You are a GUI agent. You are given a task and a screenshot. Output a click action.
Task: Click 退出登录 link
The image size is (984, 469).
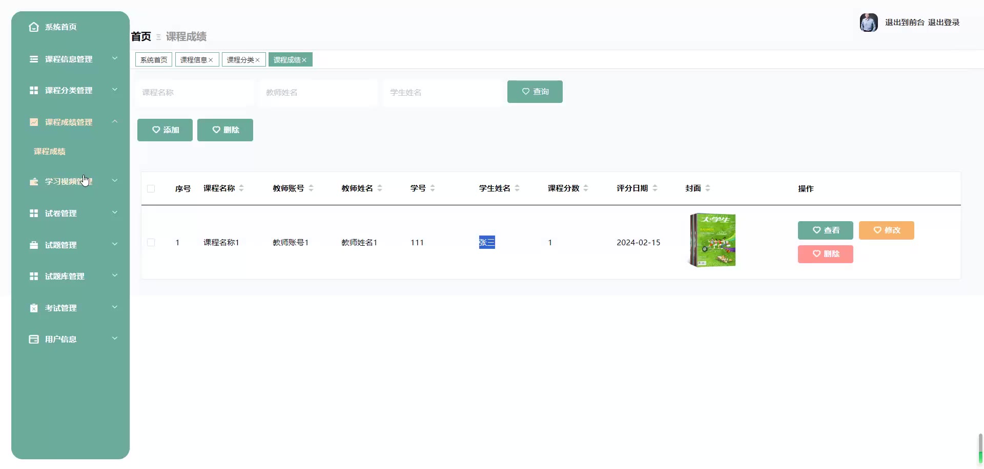click(x=944, y=23)
